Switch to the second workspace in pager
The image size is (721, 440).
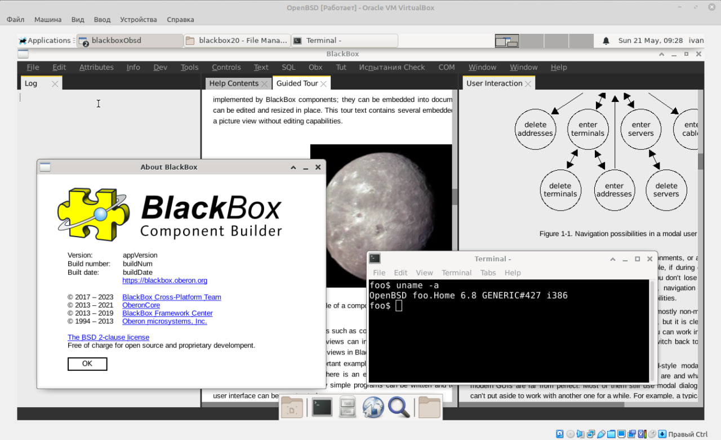tap(531, 41)
